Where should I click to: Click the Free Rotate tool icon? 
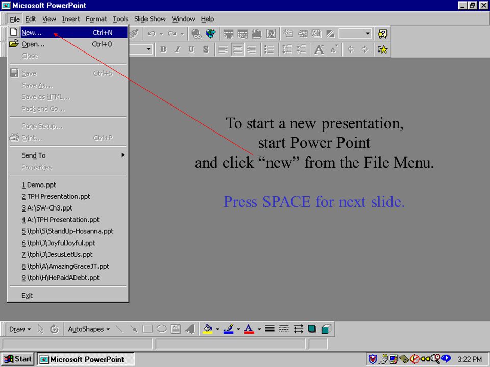tap(55, 329)
